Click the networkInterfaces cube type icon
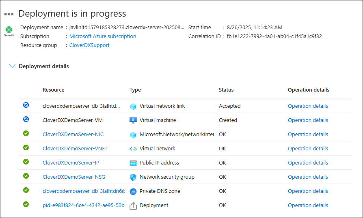 pyautogui.click(x=133, y=135)
